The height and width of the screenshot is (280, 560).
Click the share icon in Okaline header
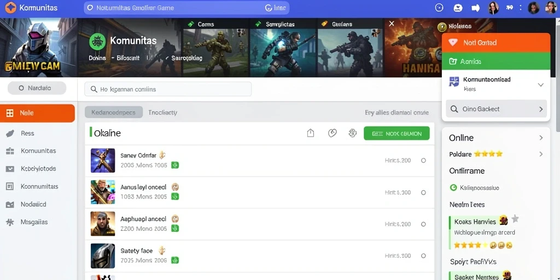click(311, 133)
